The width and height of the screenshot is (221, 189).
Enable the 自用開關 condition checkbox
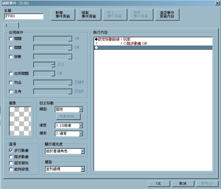(x=11, y=74)
